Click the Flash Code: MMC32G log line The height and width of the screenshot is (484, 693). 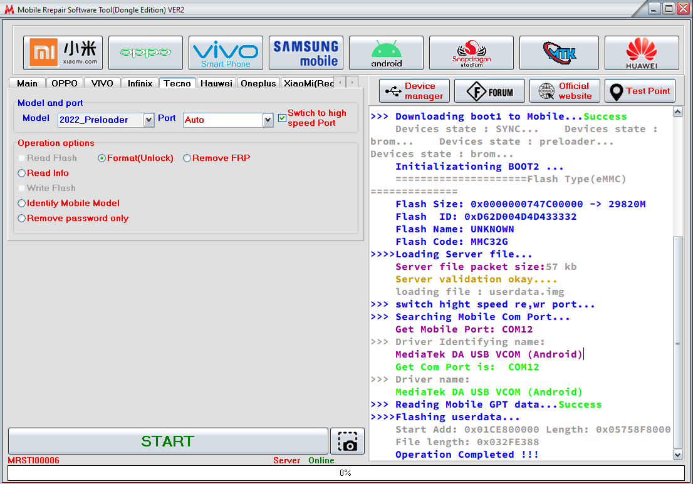452,242
